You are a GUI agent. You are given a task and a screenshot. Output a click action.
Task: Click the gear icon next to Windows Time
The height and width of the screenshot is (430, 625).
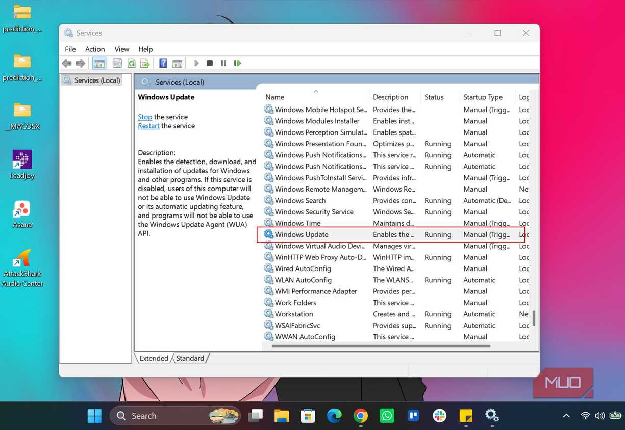[268, 223]
